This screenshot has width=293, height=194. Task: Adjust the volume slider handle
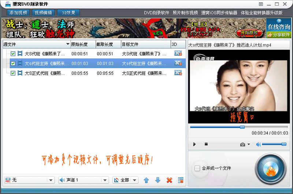(284, 144)
